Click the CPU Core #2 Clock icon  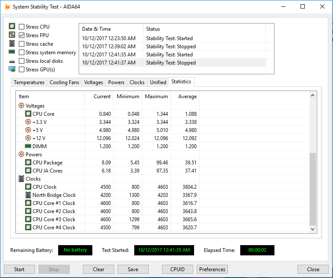click(x=28, y=211)
